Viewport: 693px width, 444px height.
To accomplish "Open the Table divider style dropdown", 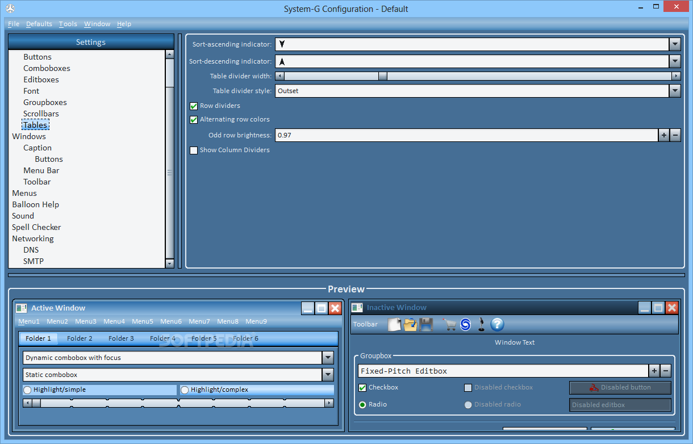I will tap(675, 91).
